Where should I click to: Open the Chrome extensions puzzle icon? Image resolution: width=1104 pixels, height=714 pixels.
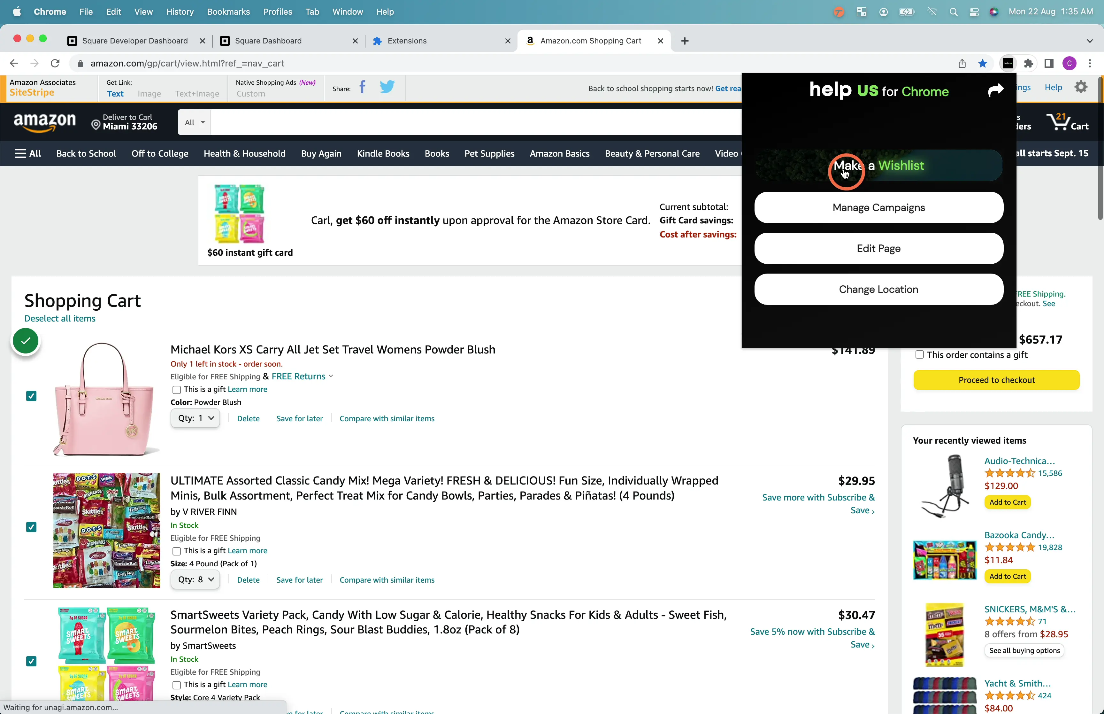tap(1029, 64)
